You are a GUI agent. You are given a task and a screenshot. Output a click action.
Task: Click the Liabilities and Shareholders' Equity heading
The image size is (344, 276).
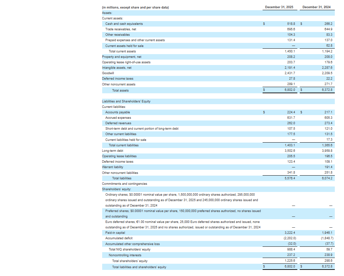(126, 101)
